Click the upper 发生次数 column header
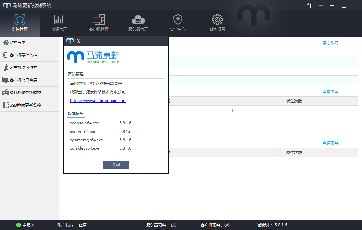Screen dimensions: 362x230 (x=294, y=101)
